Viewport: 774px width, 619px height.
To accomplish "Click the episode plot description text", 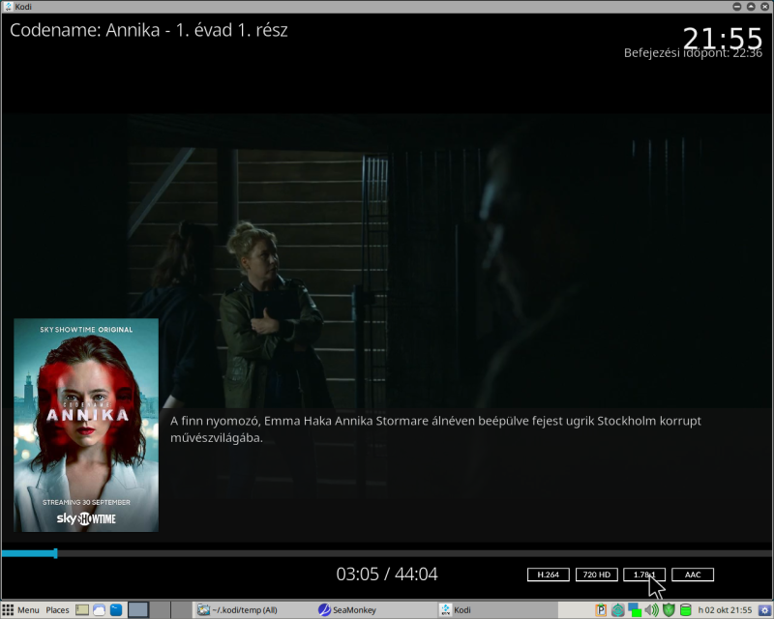I will (x=435, y=429).
